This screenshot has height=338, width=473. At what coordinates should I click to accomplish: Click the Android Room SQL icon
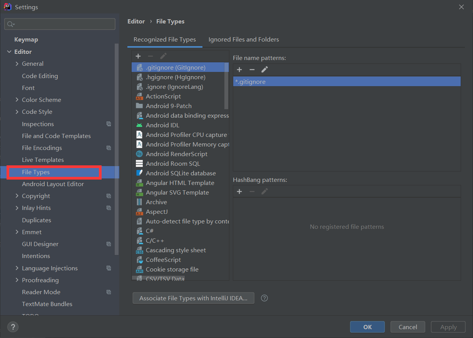click(139, 164)
